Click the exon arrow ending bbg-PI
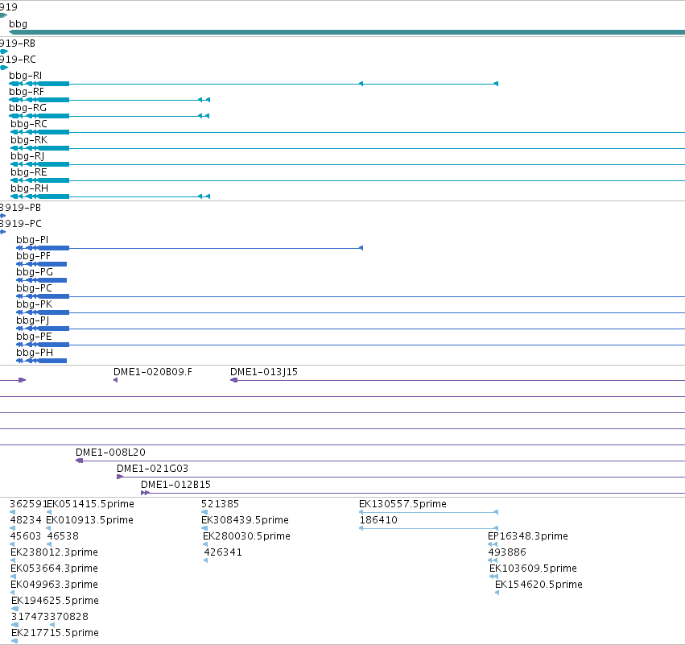This screenshot has width=685, height=645. pyautogui.click(x=361, y=248)
